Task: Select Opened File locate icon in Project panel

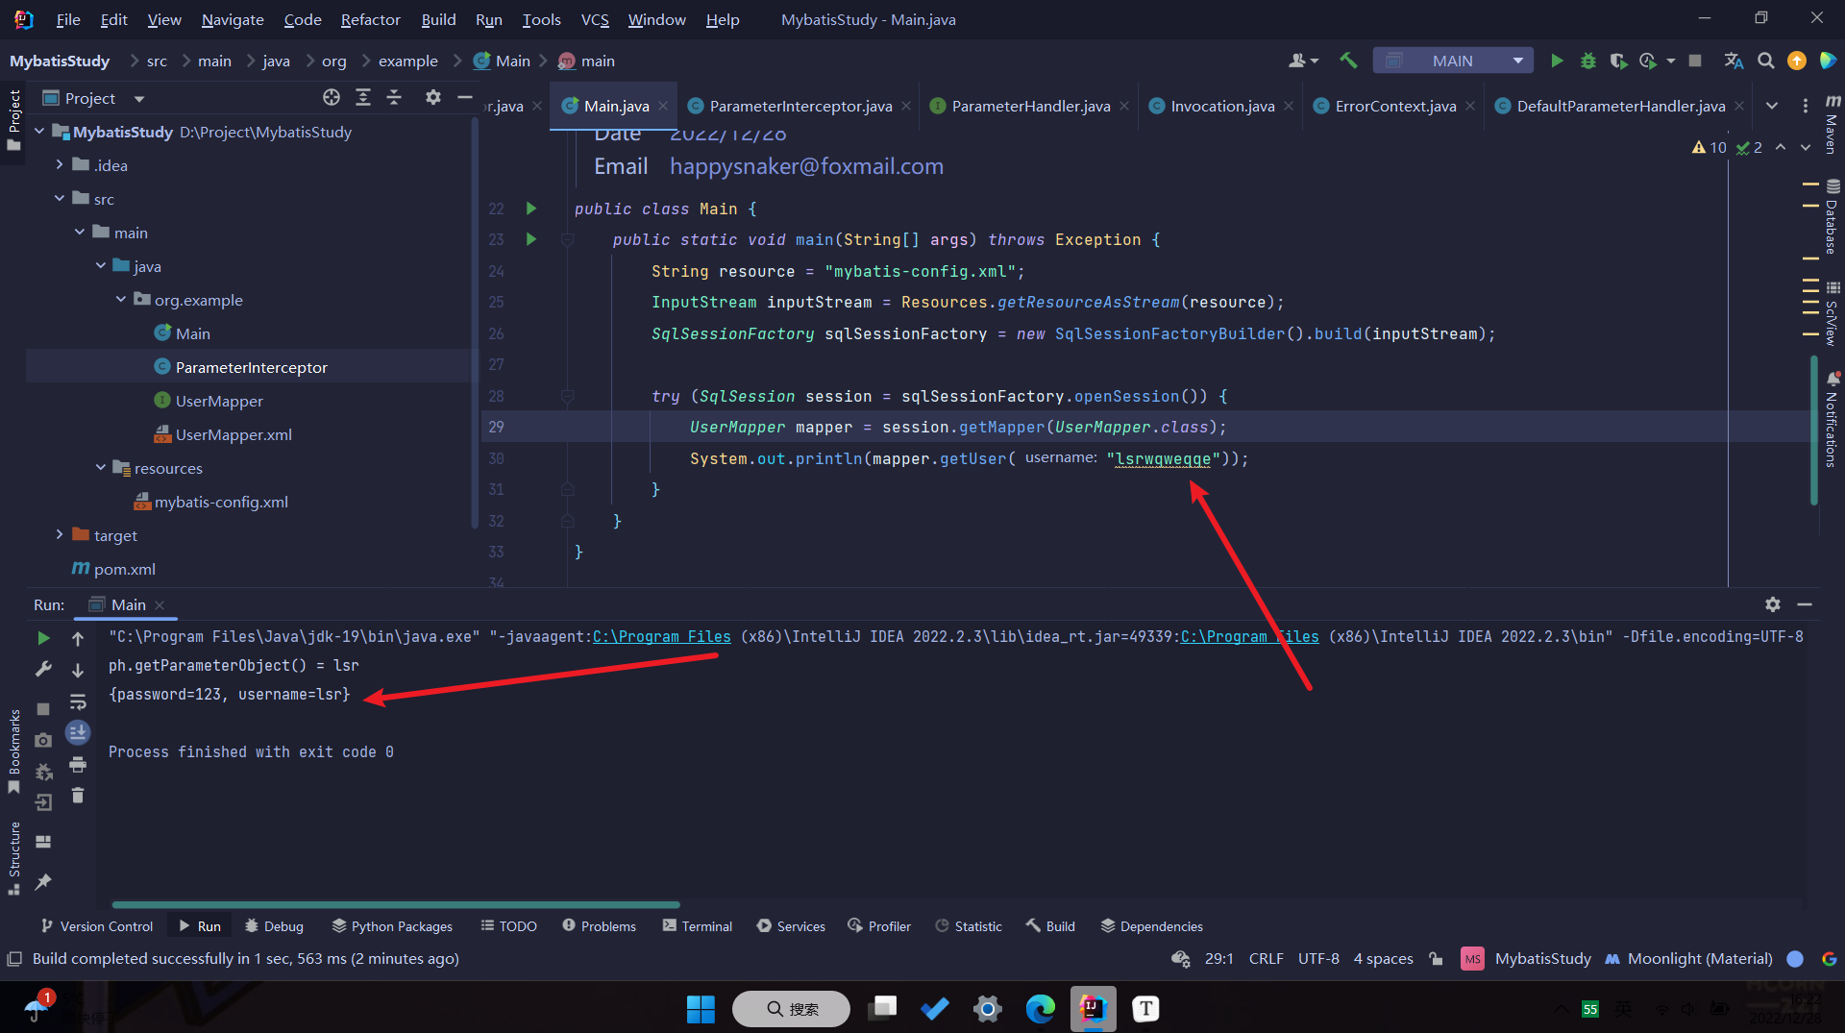Action: (332, 97)
